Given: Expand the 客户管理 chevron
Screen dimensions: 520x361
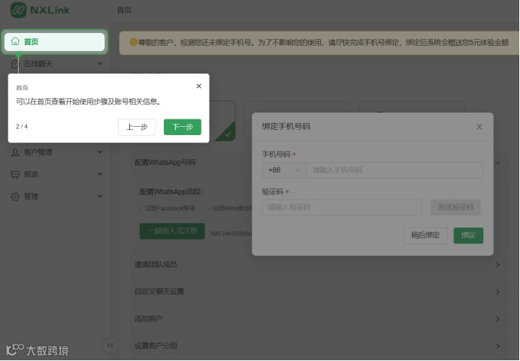Looking at the screenshot, I should 99,152.
